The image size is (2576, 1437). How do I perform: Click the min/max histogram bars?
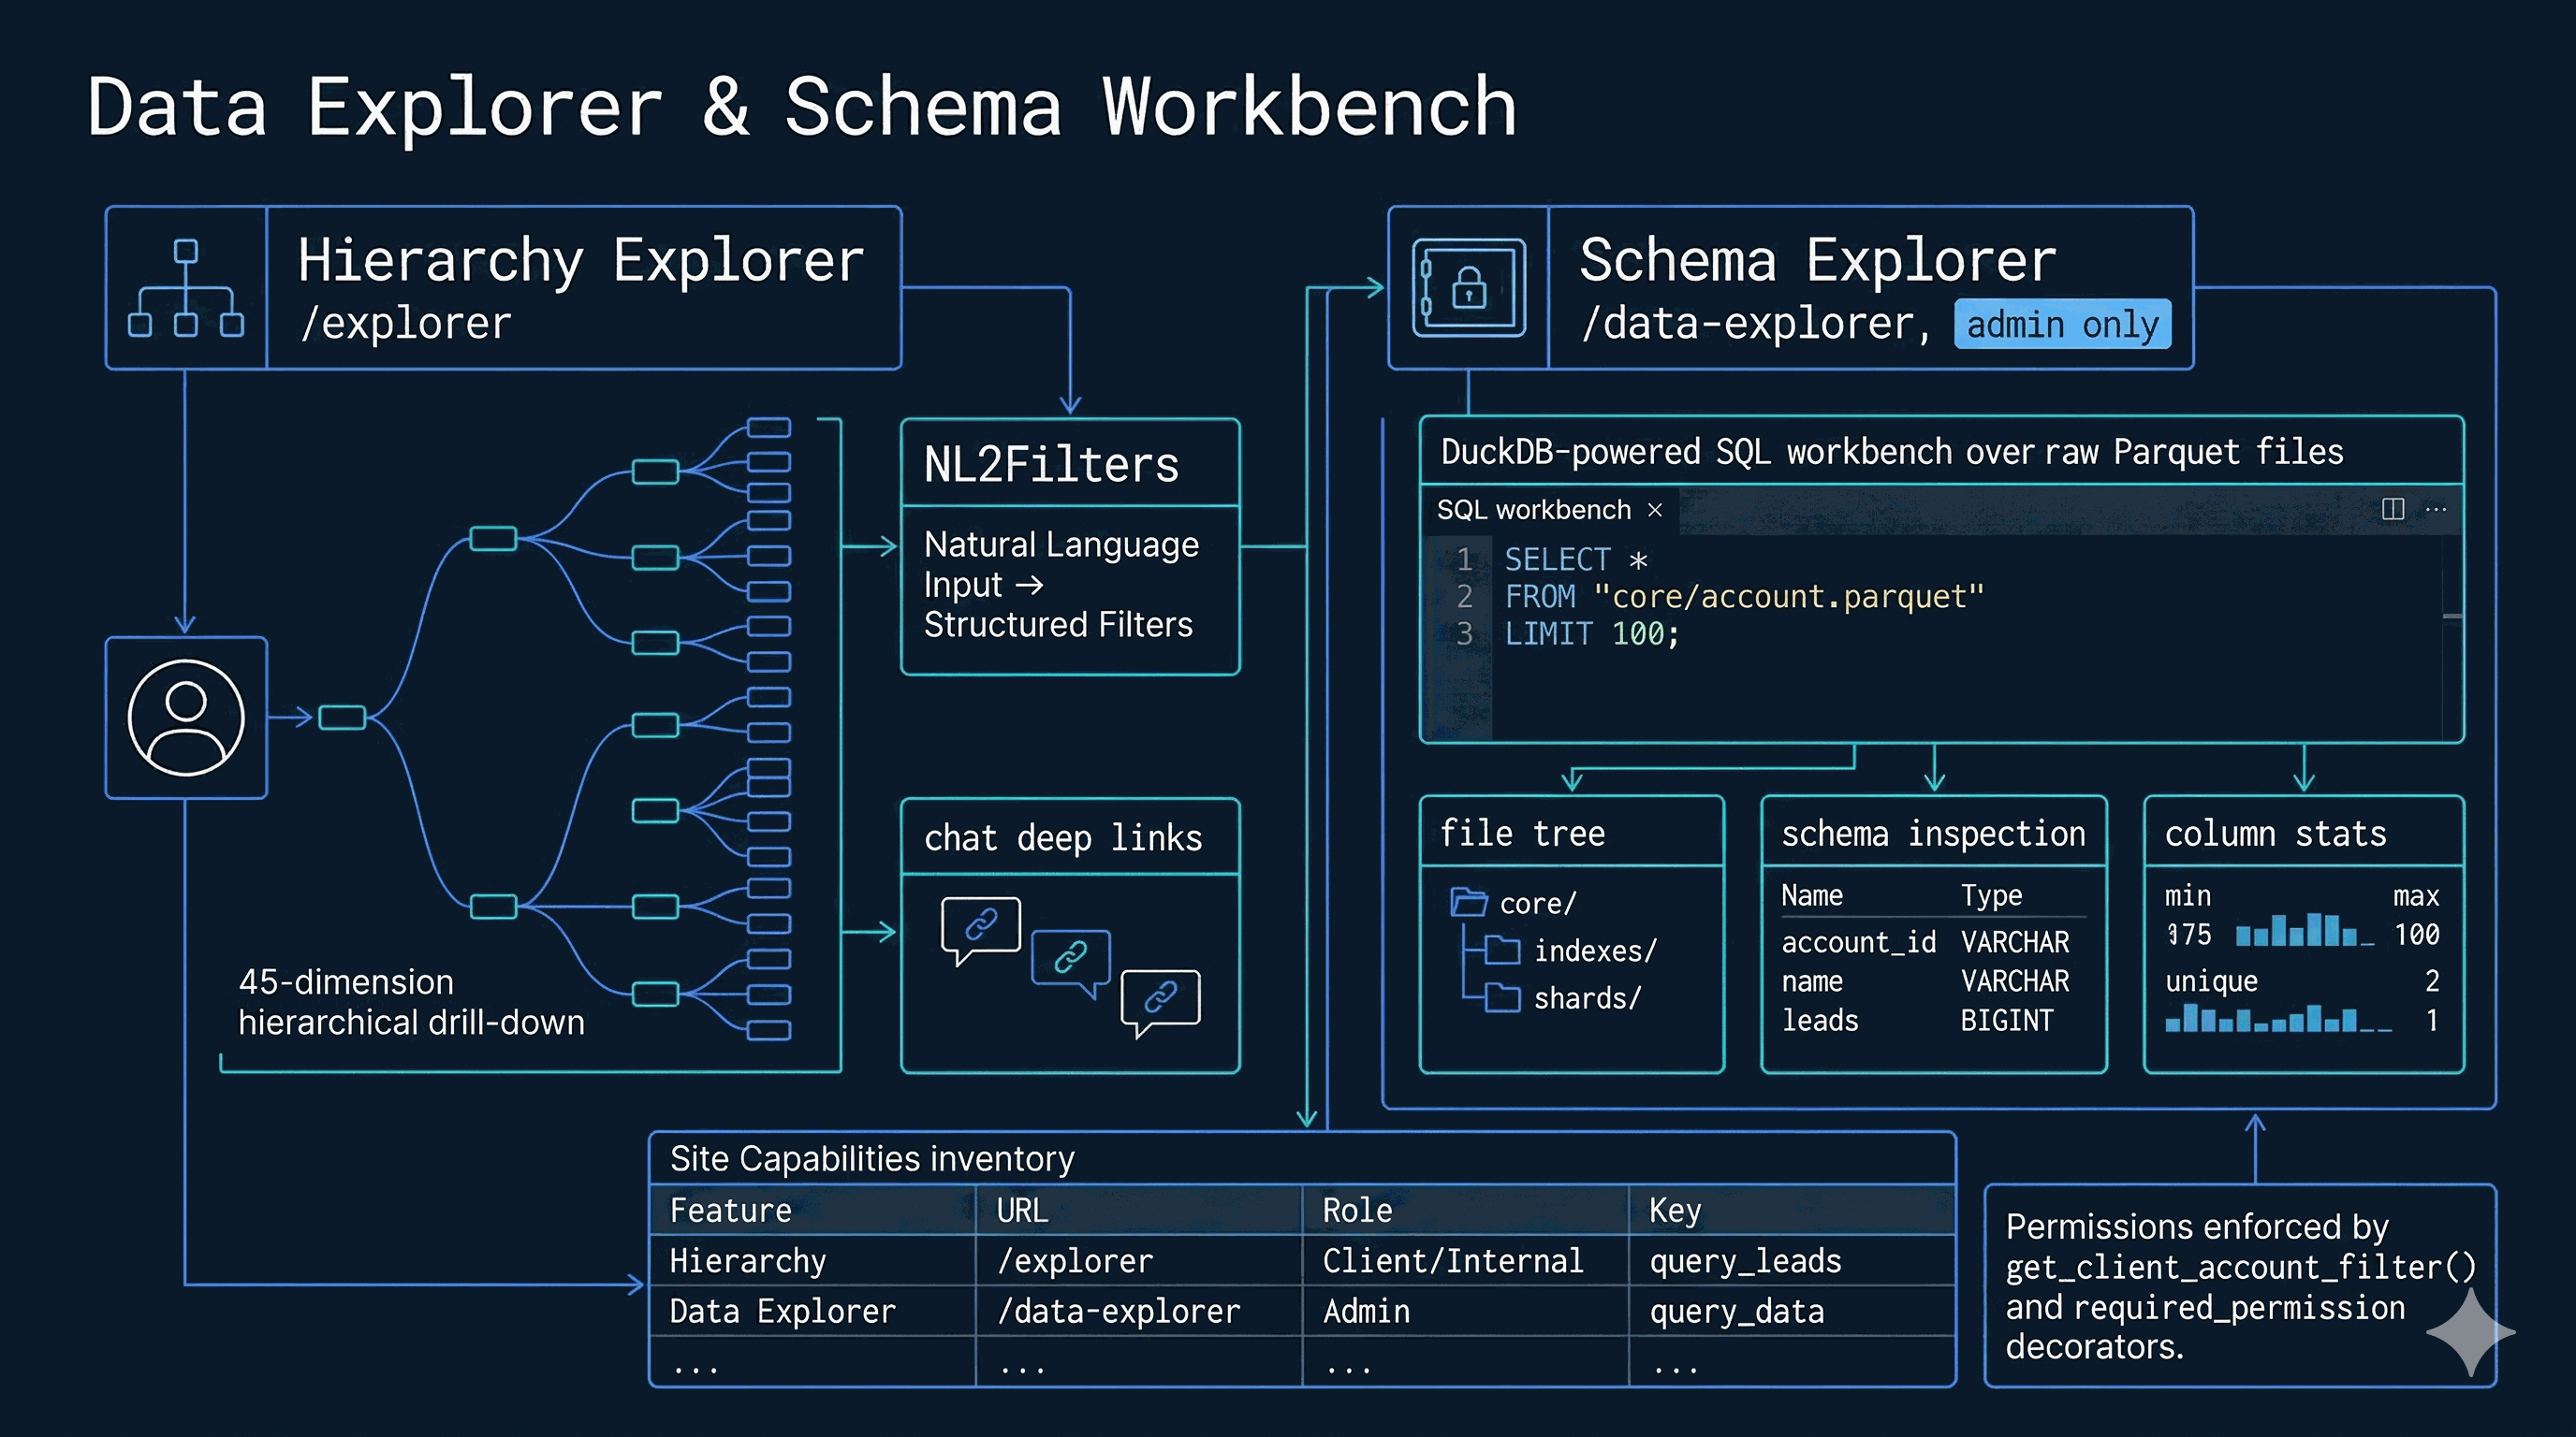(x=2304, y=930)
